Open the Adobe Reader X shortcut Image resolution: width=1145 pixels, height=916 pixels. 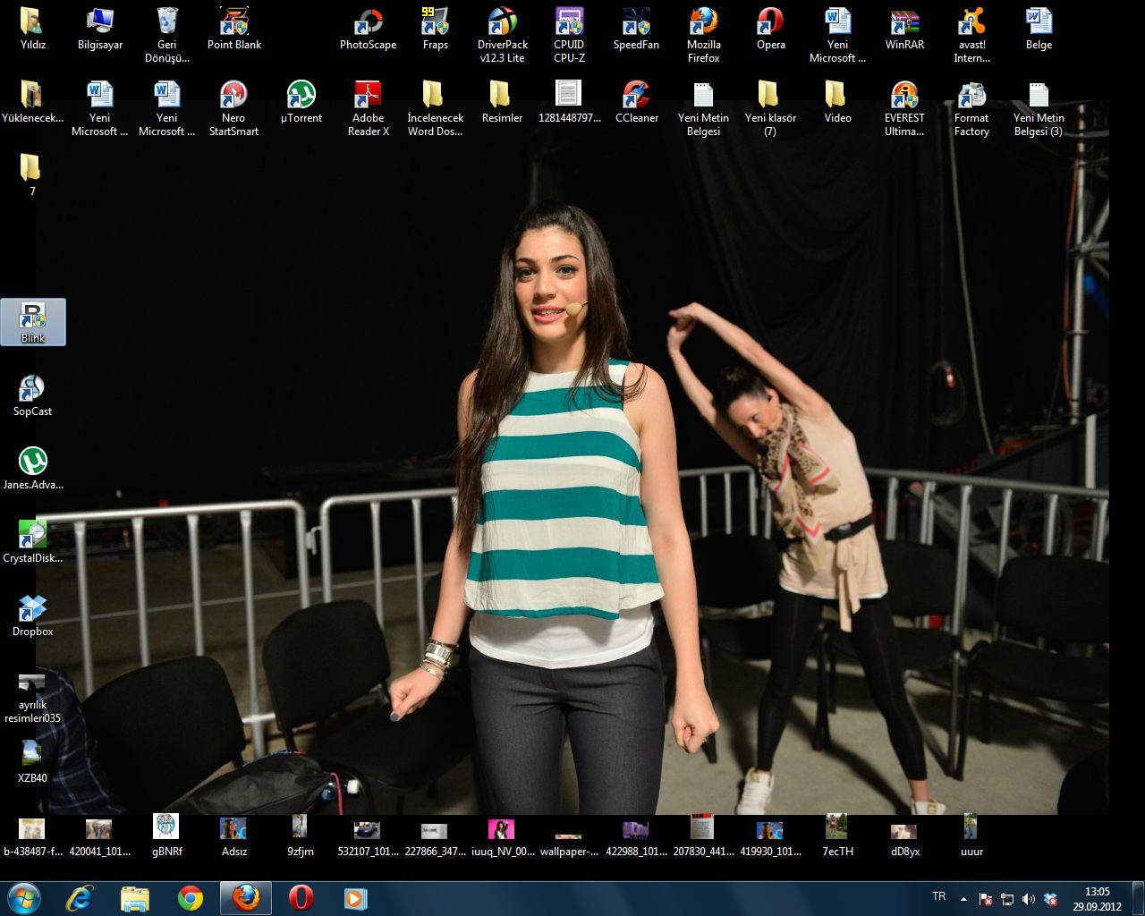(x=368, y=107)
